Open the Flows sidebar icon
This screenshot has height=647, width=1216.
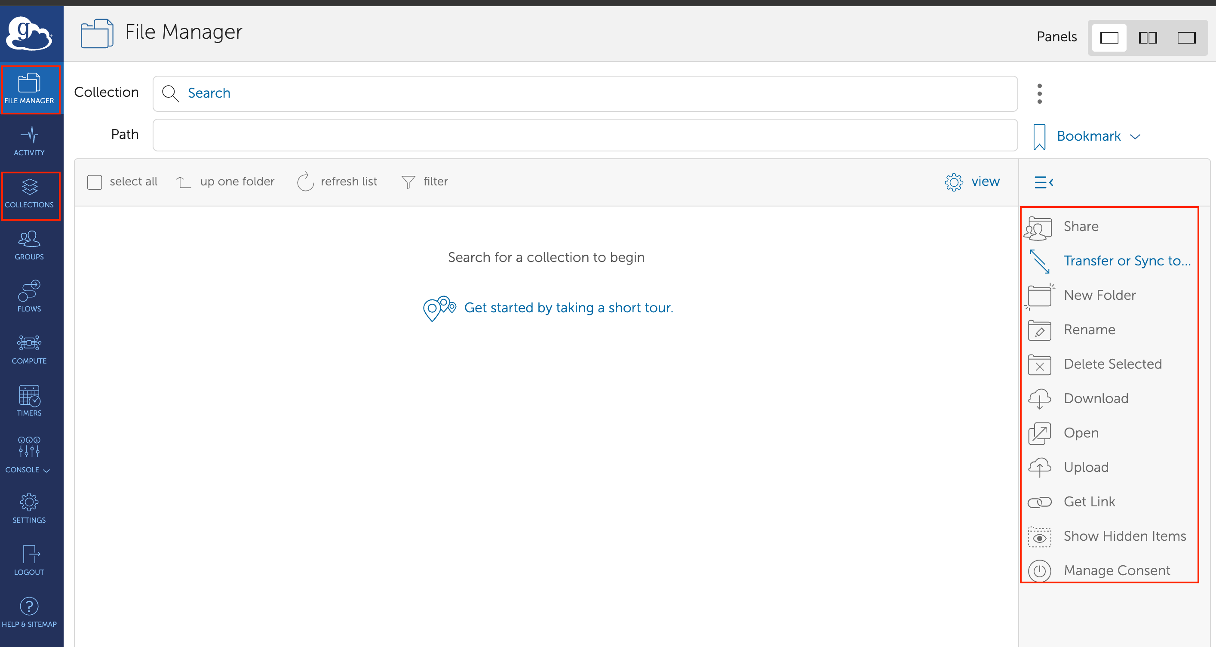pos(29,291)
